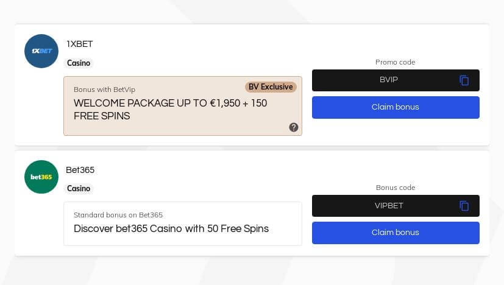Viewport: 504px width, 285px height.
Task: Click the Promo code label
Action: click(x=396, y=62)
